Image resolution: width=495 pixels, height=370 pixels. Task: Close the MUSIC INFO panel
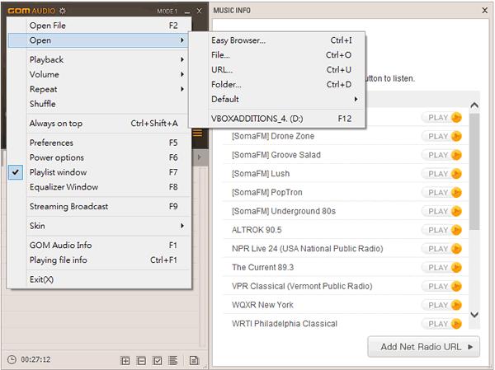coord(485,11)
